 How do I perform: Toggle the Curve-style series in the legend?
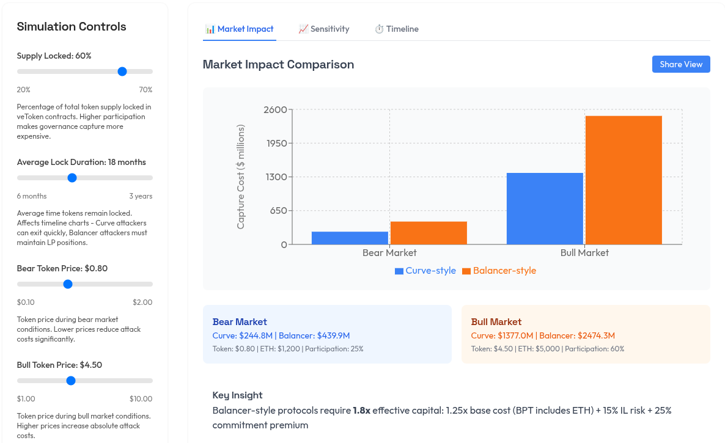pos(425,270)
